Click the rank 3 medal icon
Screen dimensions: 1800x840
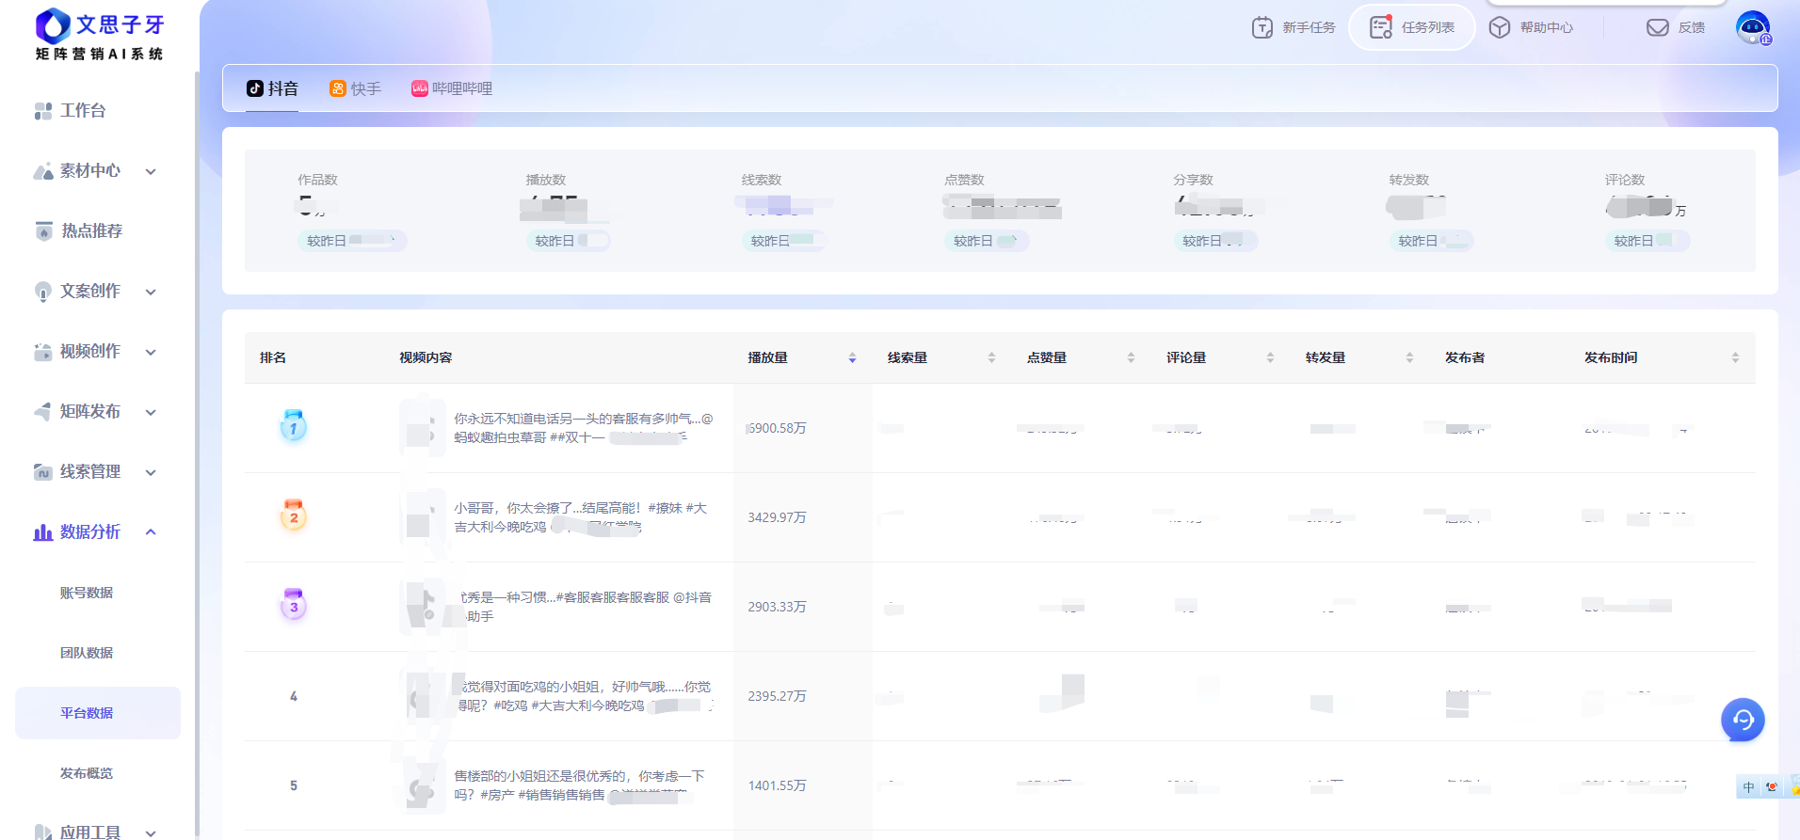tap(294, 605)
